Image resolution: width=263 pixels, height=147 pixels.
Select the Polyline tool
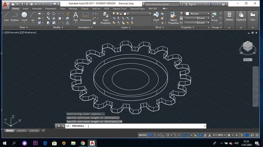(15, 16)
